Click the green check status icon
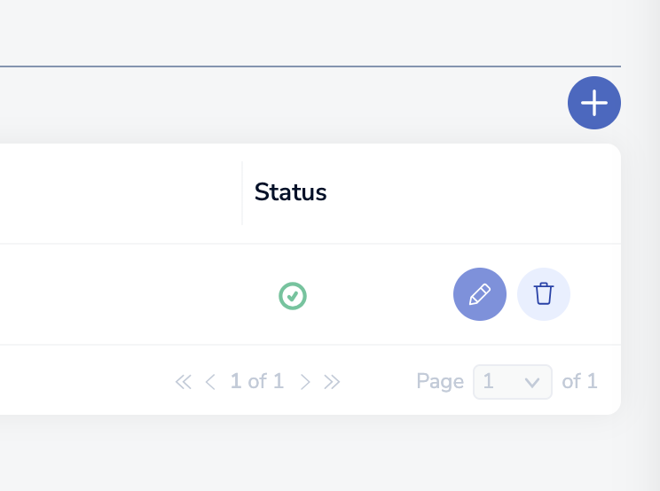Screen dimensions: 660x491 (293, 295)
